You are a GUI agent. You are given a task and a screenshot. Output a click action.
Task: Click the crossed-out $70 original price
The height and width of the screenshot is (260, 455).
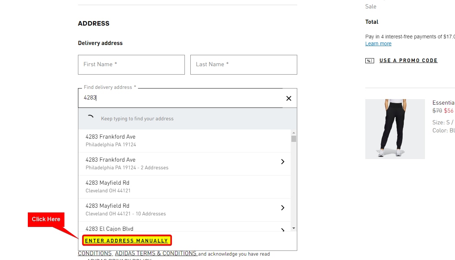(437, 111)
